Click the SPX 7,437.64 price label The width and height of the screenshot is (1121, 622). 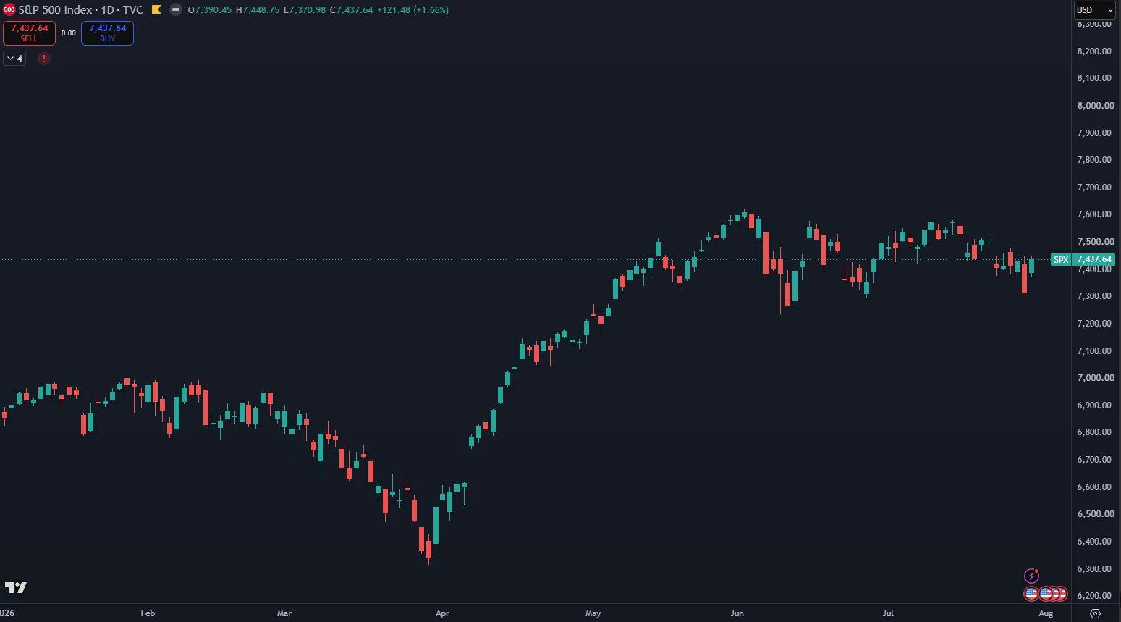[1083, 259]
